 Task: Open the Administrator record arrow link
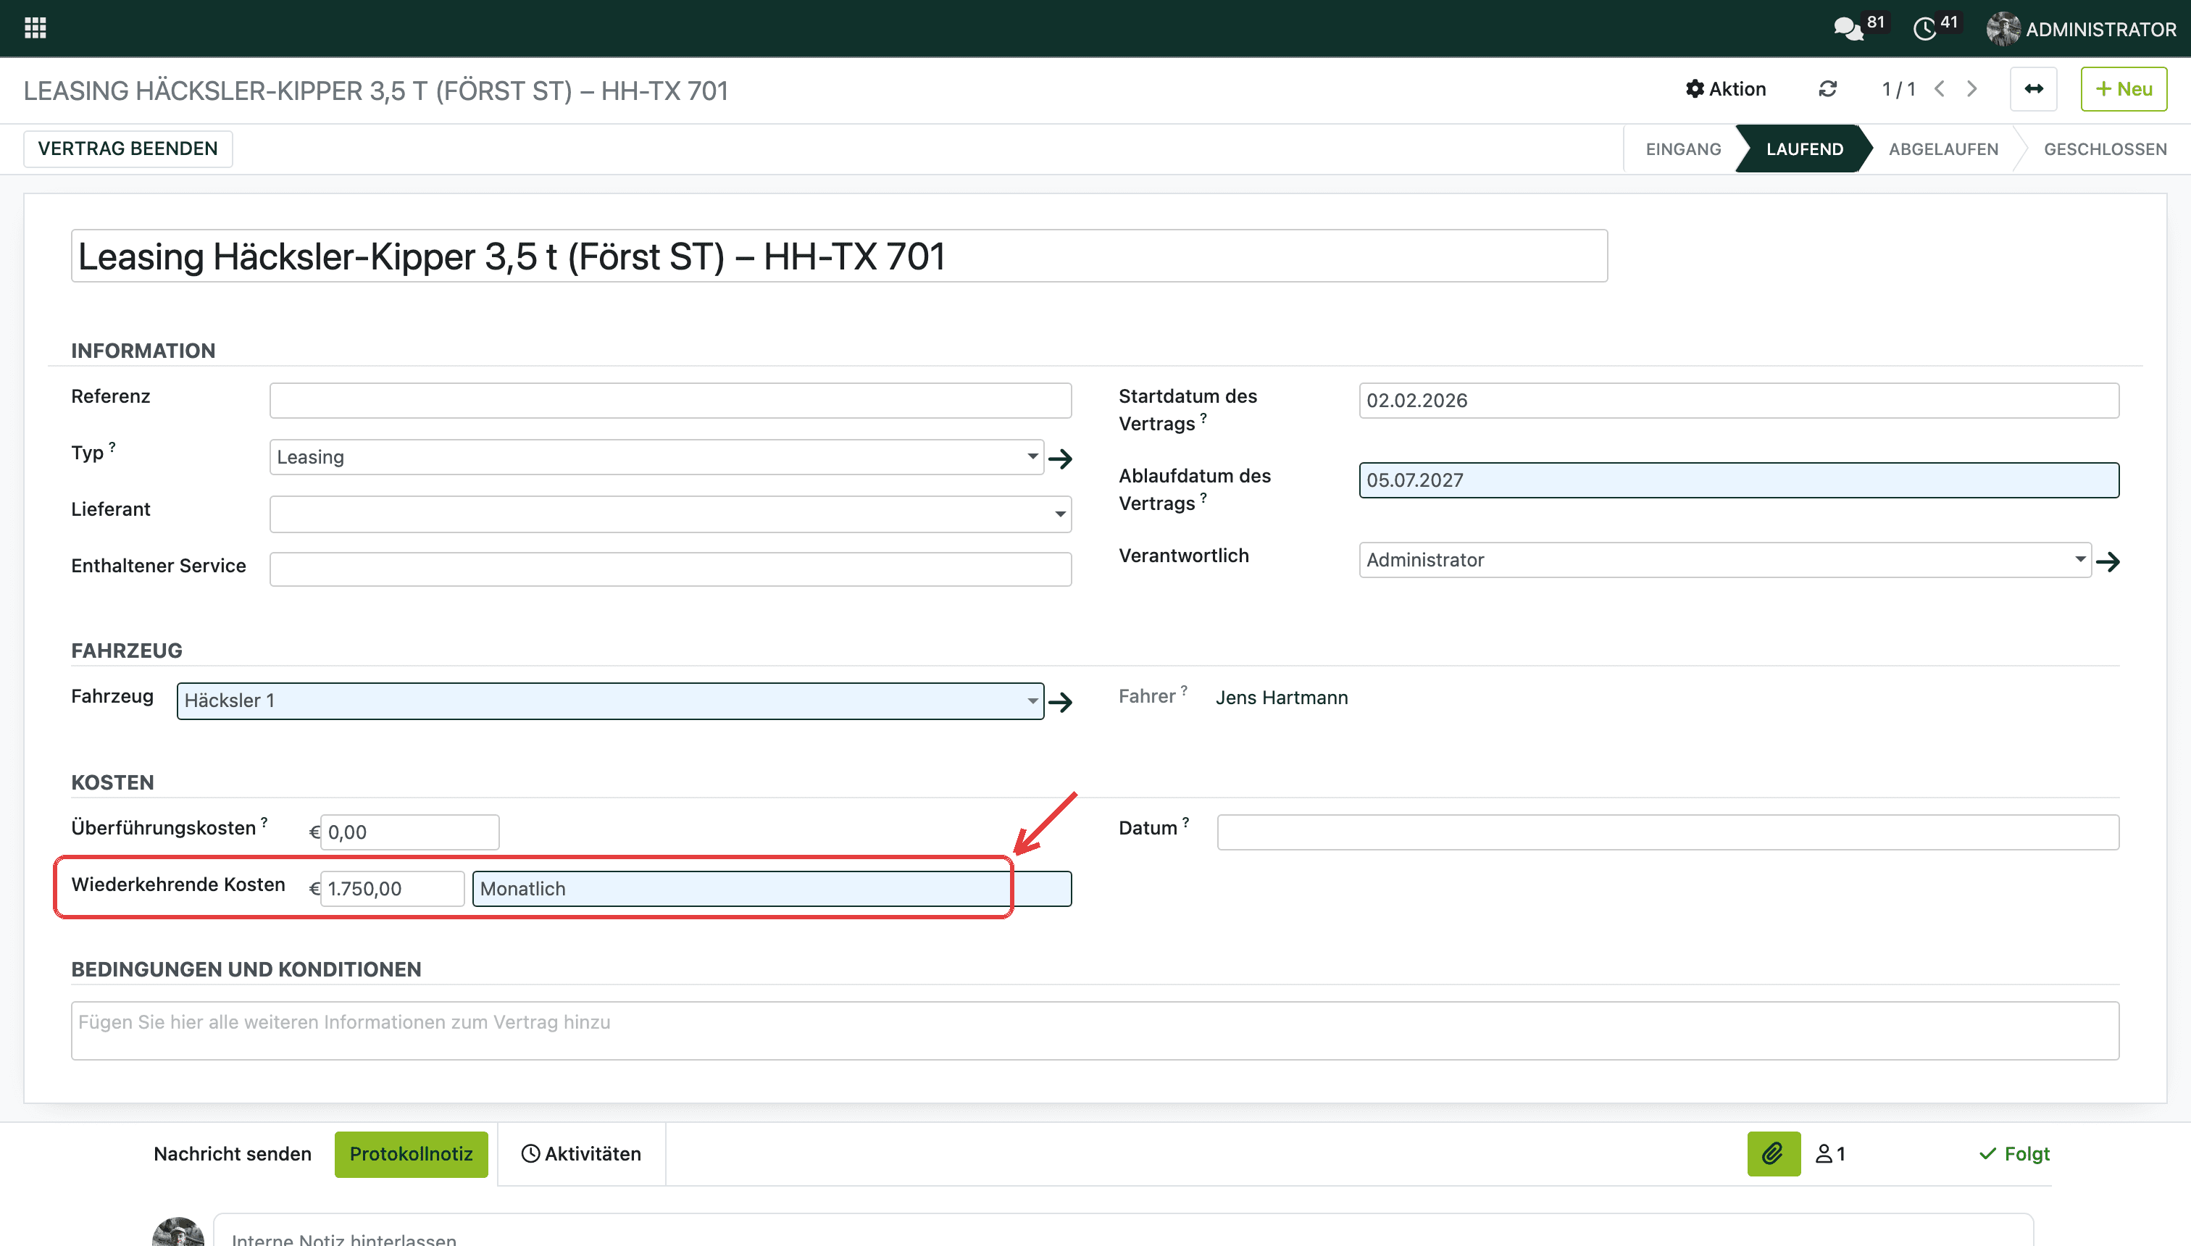click(x=2108, y=561)
